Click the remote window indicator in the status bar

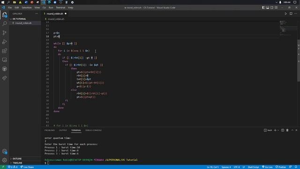3,167
